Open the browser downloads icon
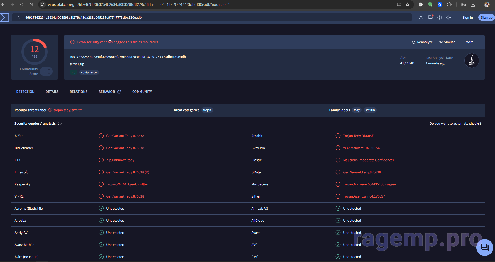The width and height of the screenshot is (495, 262). tap(473, 4)
